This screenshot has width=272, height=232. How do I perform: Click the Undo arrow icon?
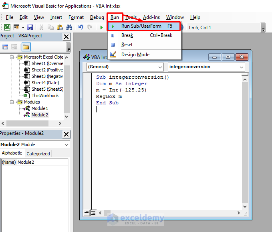pyautogui.click(x=81, y=27)
